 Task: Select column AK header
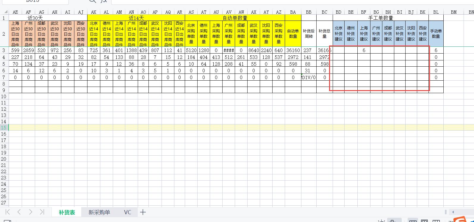(94, 12)
